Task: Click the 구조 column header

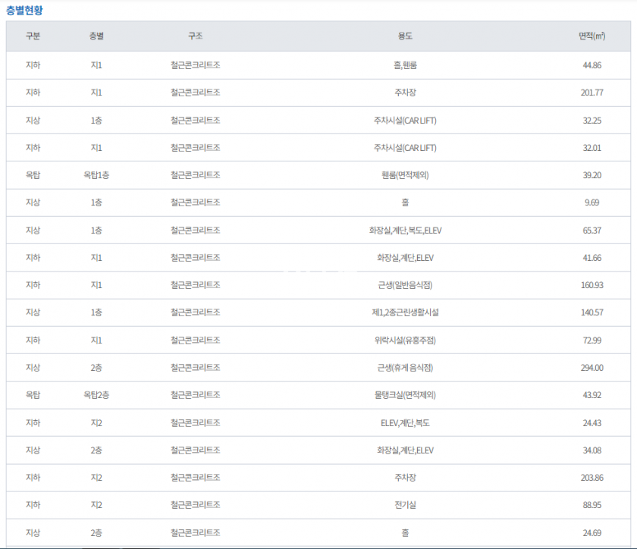Action: pos(195,36)
